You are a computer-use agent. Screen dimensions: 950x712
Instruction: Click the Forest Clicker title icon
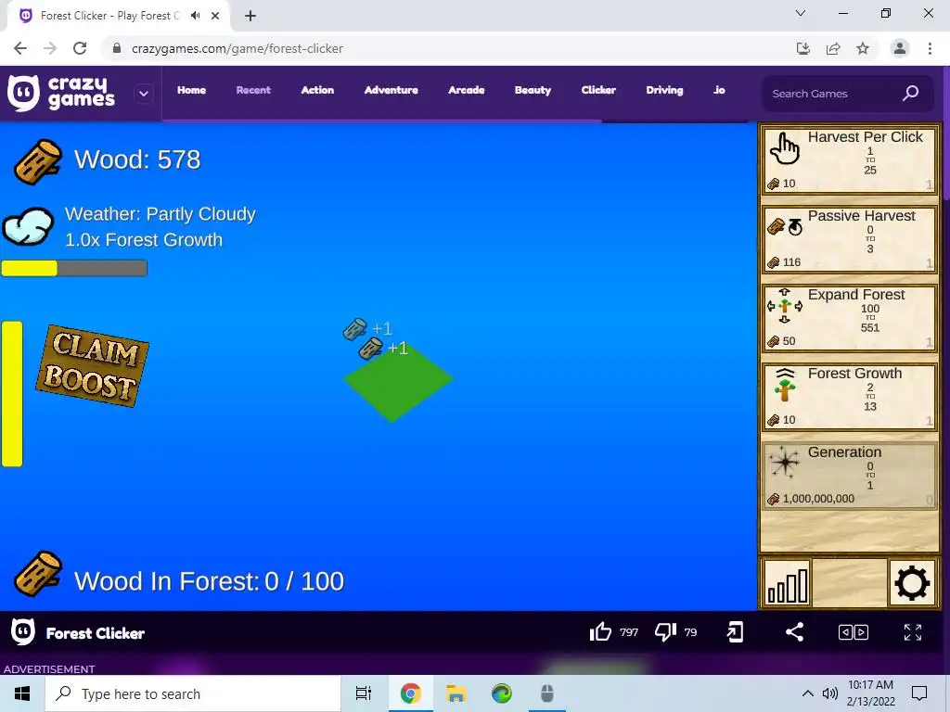coord(23,632)
